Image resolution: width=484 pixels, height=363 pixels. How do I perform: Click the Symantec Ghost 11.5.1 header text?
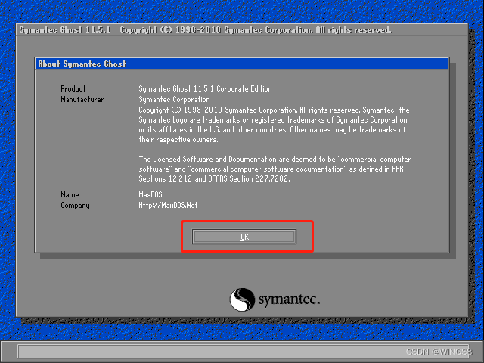(65, 30)
